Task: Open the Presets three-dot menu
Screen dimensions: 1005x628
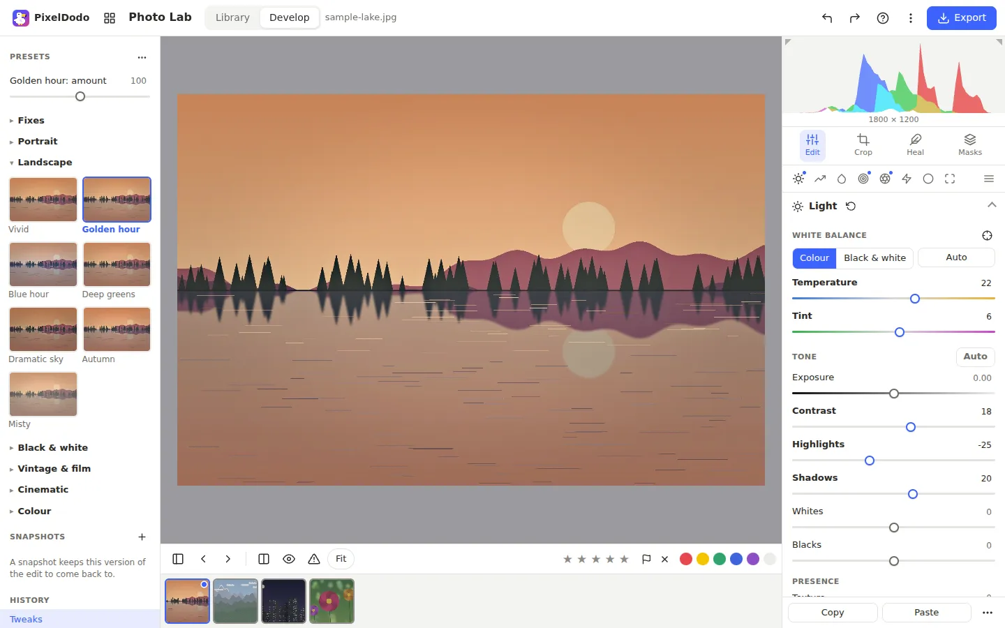Action: click(142, 57)
